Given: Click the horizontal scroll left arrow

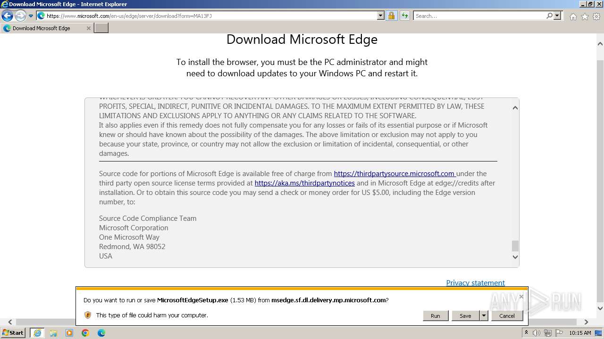Looking at the screenshot, I should (10, 322).
